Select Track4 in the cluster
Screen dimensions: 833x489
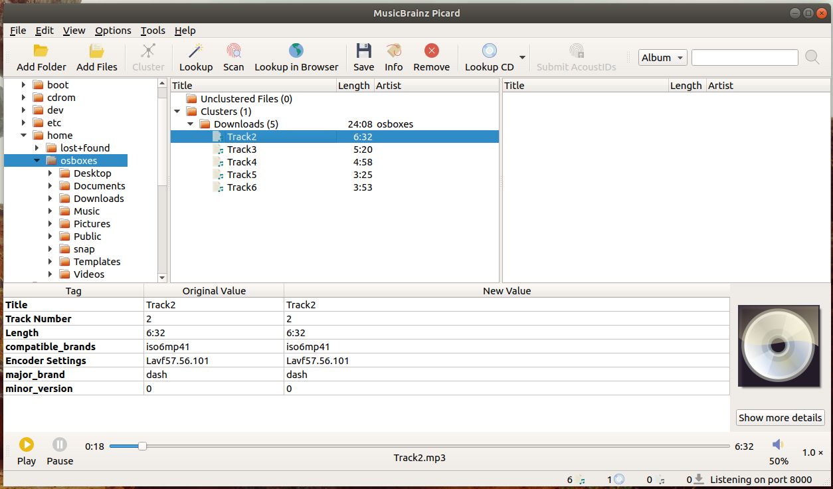pos(242,162)
